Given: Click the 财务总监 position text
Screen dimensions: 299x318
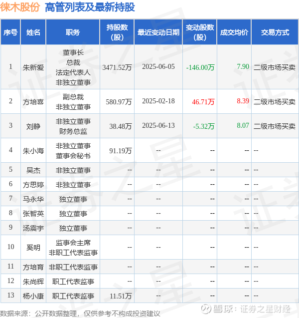Looking at the screenshot, I should (73, 131).
